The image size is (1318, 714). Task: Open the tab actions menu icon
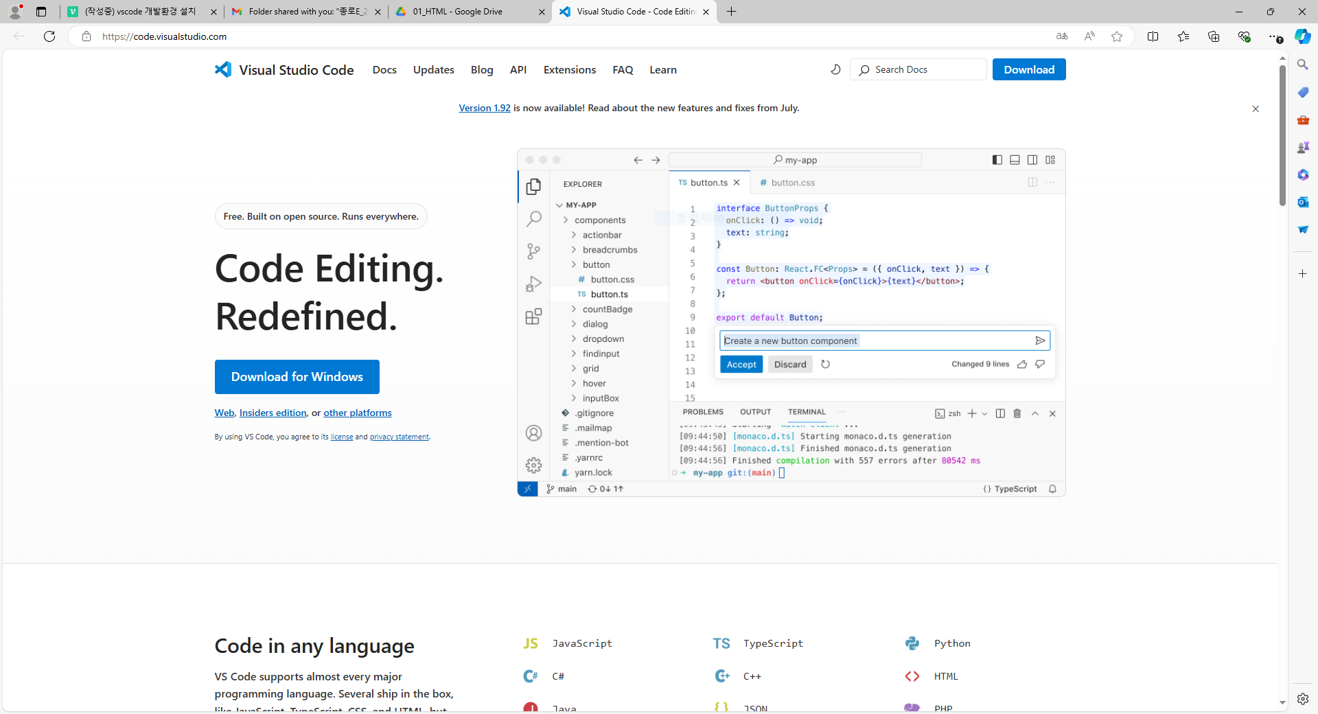[x=41, y=12]
